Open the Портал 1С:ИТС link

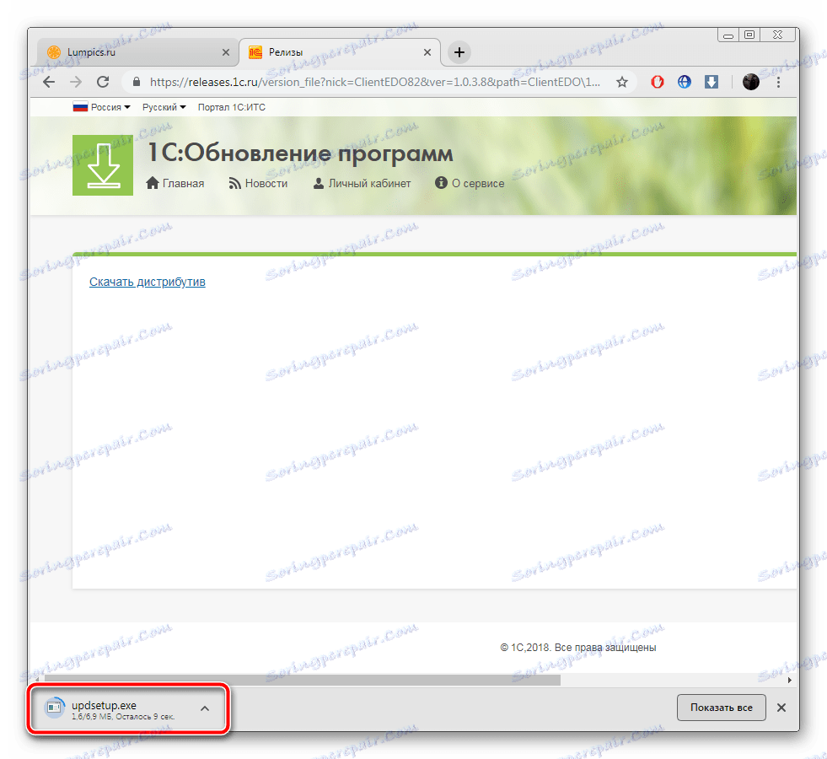tap(232, 107)
